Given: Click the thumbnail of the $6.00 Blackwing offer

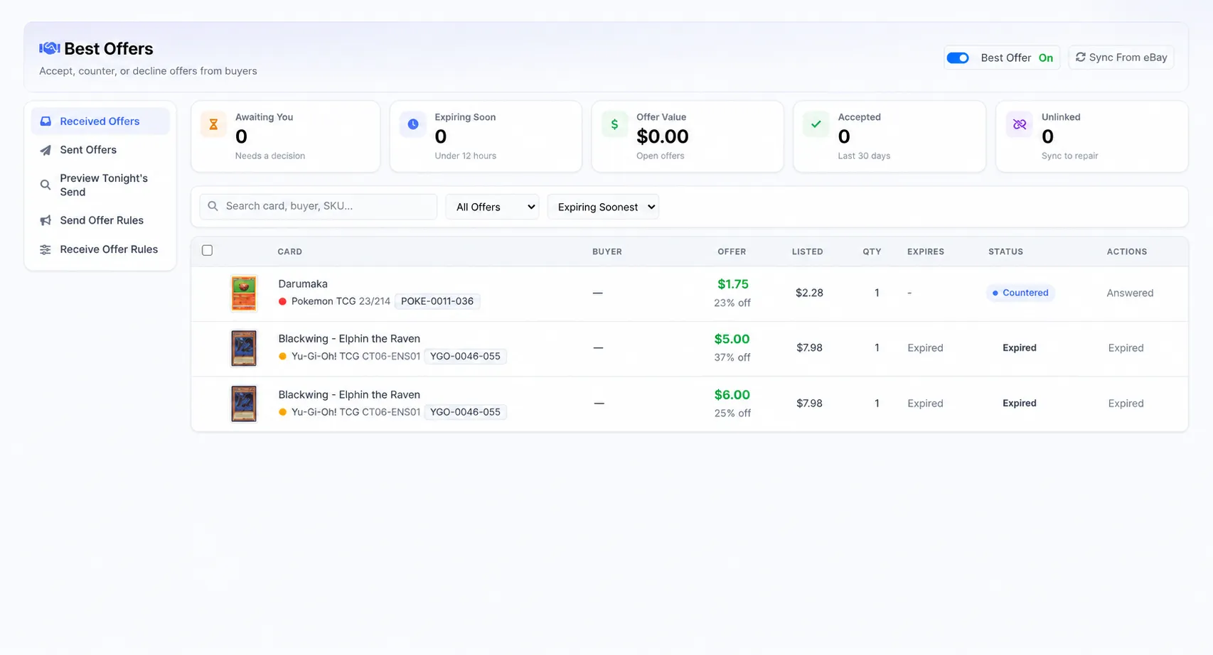Looking at the screenshot, I should pos(244,404).
